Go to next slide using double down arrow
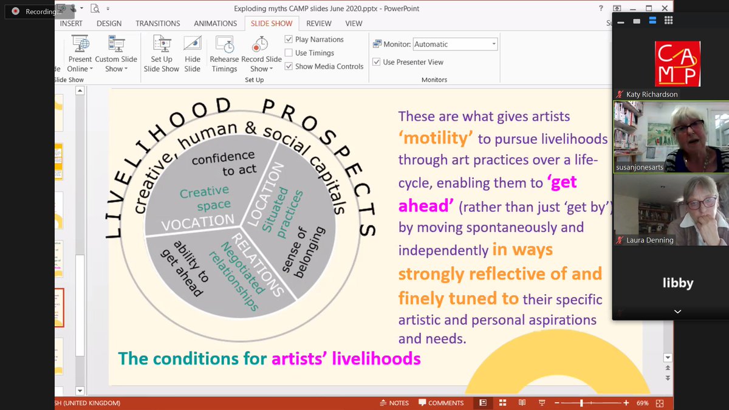The image size is (729, 410). coord(668,378)
